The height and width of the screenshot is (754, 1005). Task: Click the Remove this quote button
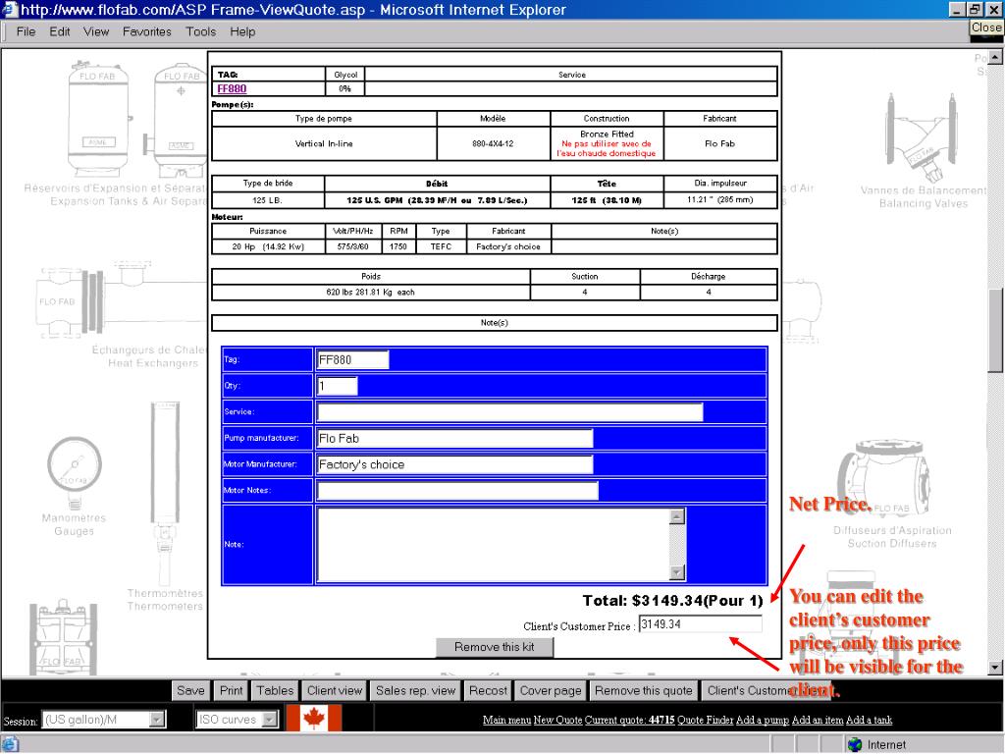(x=644, y=690)
